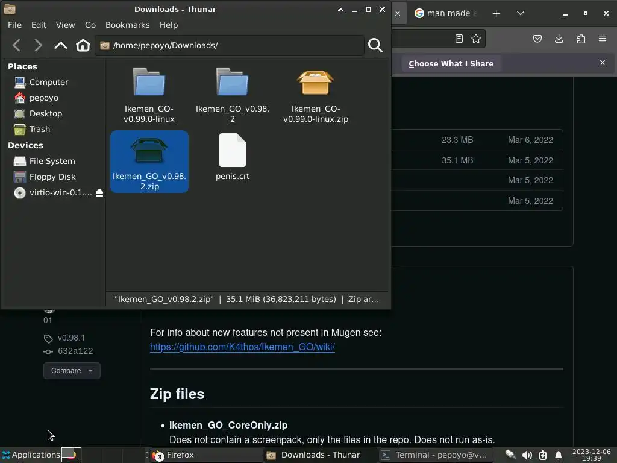Select Ikemen_GO_v0.98.2.zip archive
617x463 pixels.
(x=149, y=162)
